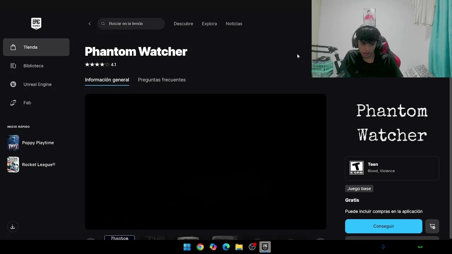Image resolution: width=452 pixels, height=254 pixels.
Task: Open the Descubre page
Action: (x=183, y=24)
